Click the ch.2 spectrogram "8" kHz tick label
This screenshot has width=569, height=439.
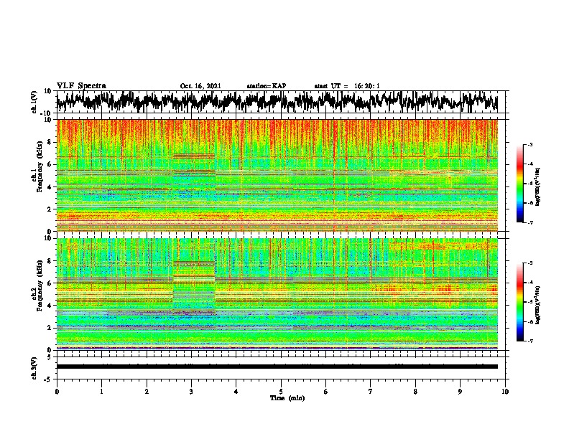coord(50,261)
